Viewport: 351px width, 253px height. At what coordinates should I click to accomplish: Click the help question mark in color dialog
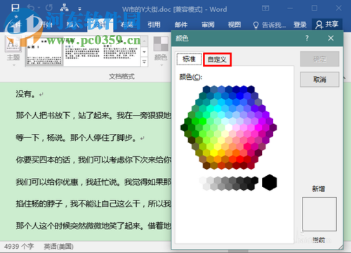click(307, 38)
